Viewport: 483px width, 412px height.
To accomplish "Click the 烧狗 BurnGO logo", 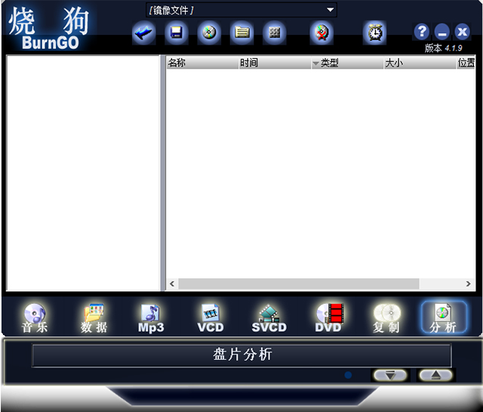I will [49, 29].
